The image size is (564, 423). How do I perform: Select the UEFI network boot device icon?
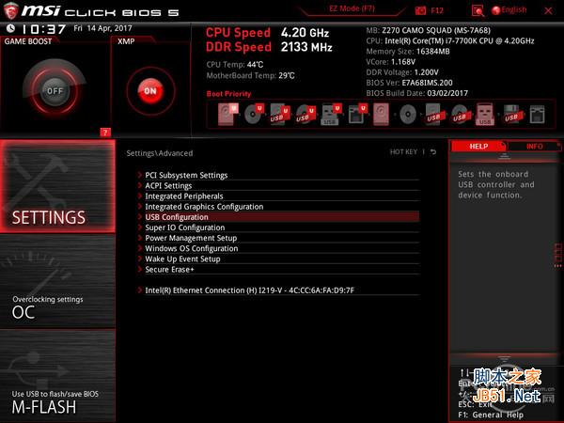pyautogui.click(x=357, y=115)
